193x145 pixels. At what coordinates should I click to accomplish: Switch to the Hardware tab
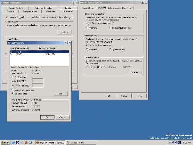(x=51, y=12)
